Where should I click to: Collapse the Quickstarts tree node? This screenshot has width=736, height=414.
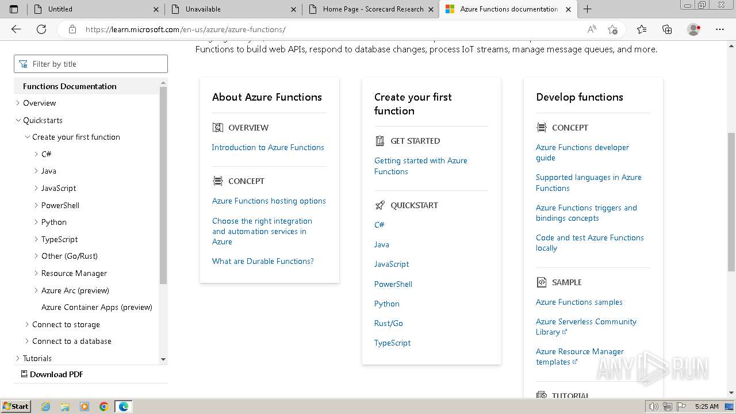click(x=18, y=120)
